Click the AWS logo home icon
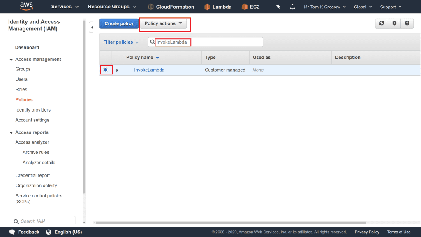The image size is (421, 237). [x=27, y=7]
